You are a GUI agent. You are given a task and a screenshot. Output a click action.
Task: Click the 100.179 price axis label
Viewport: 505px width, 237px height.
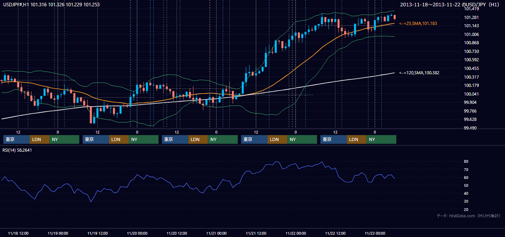click(x=471, y=85)
